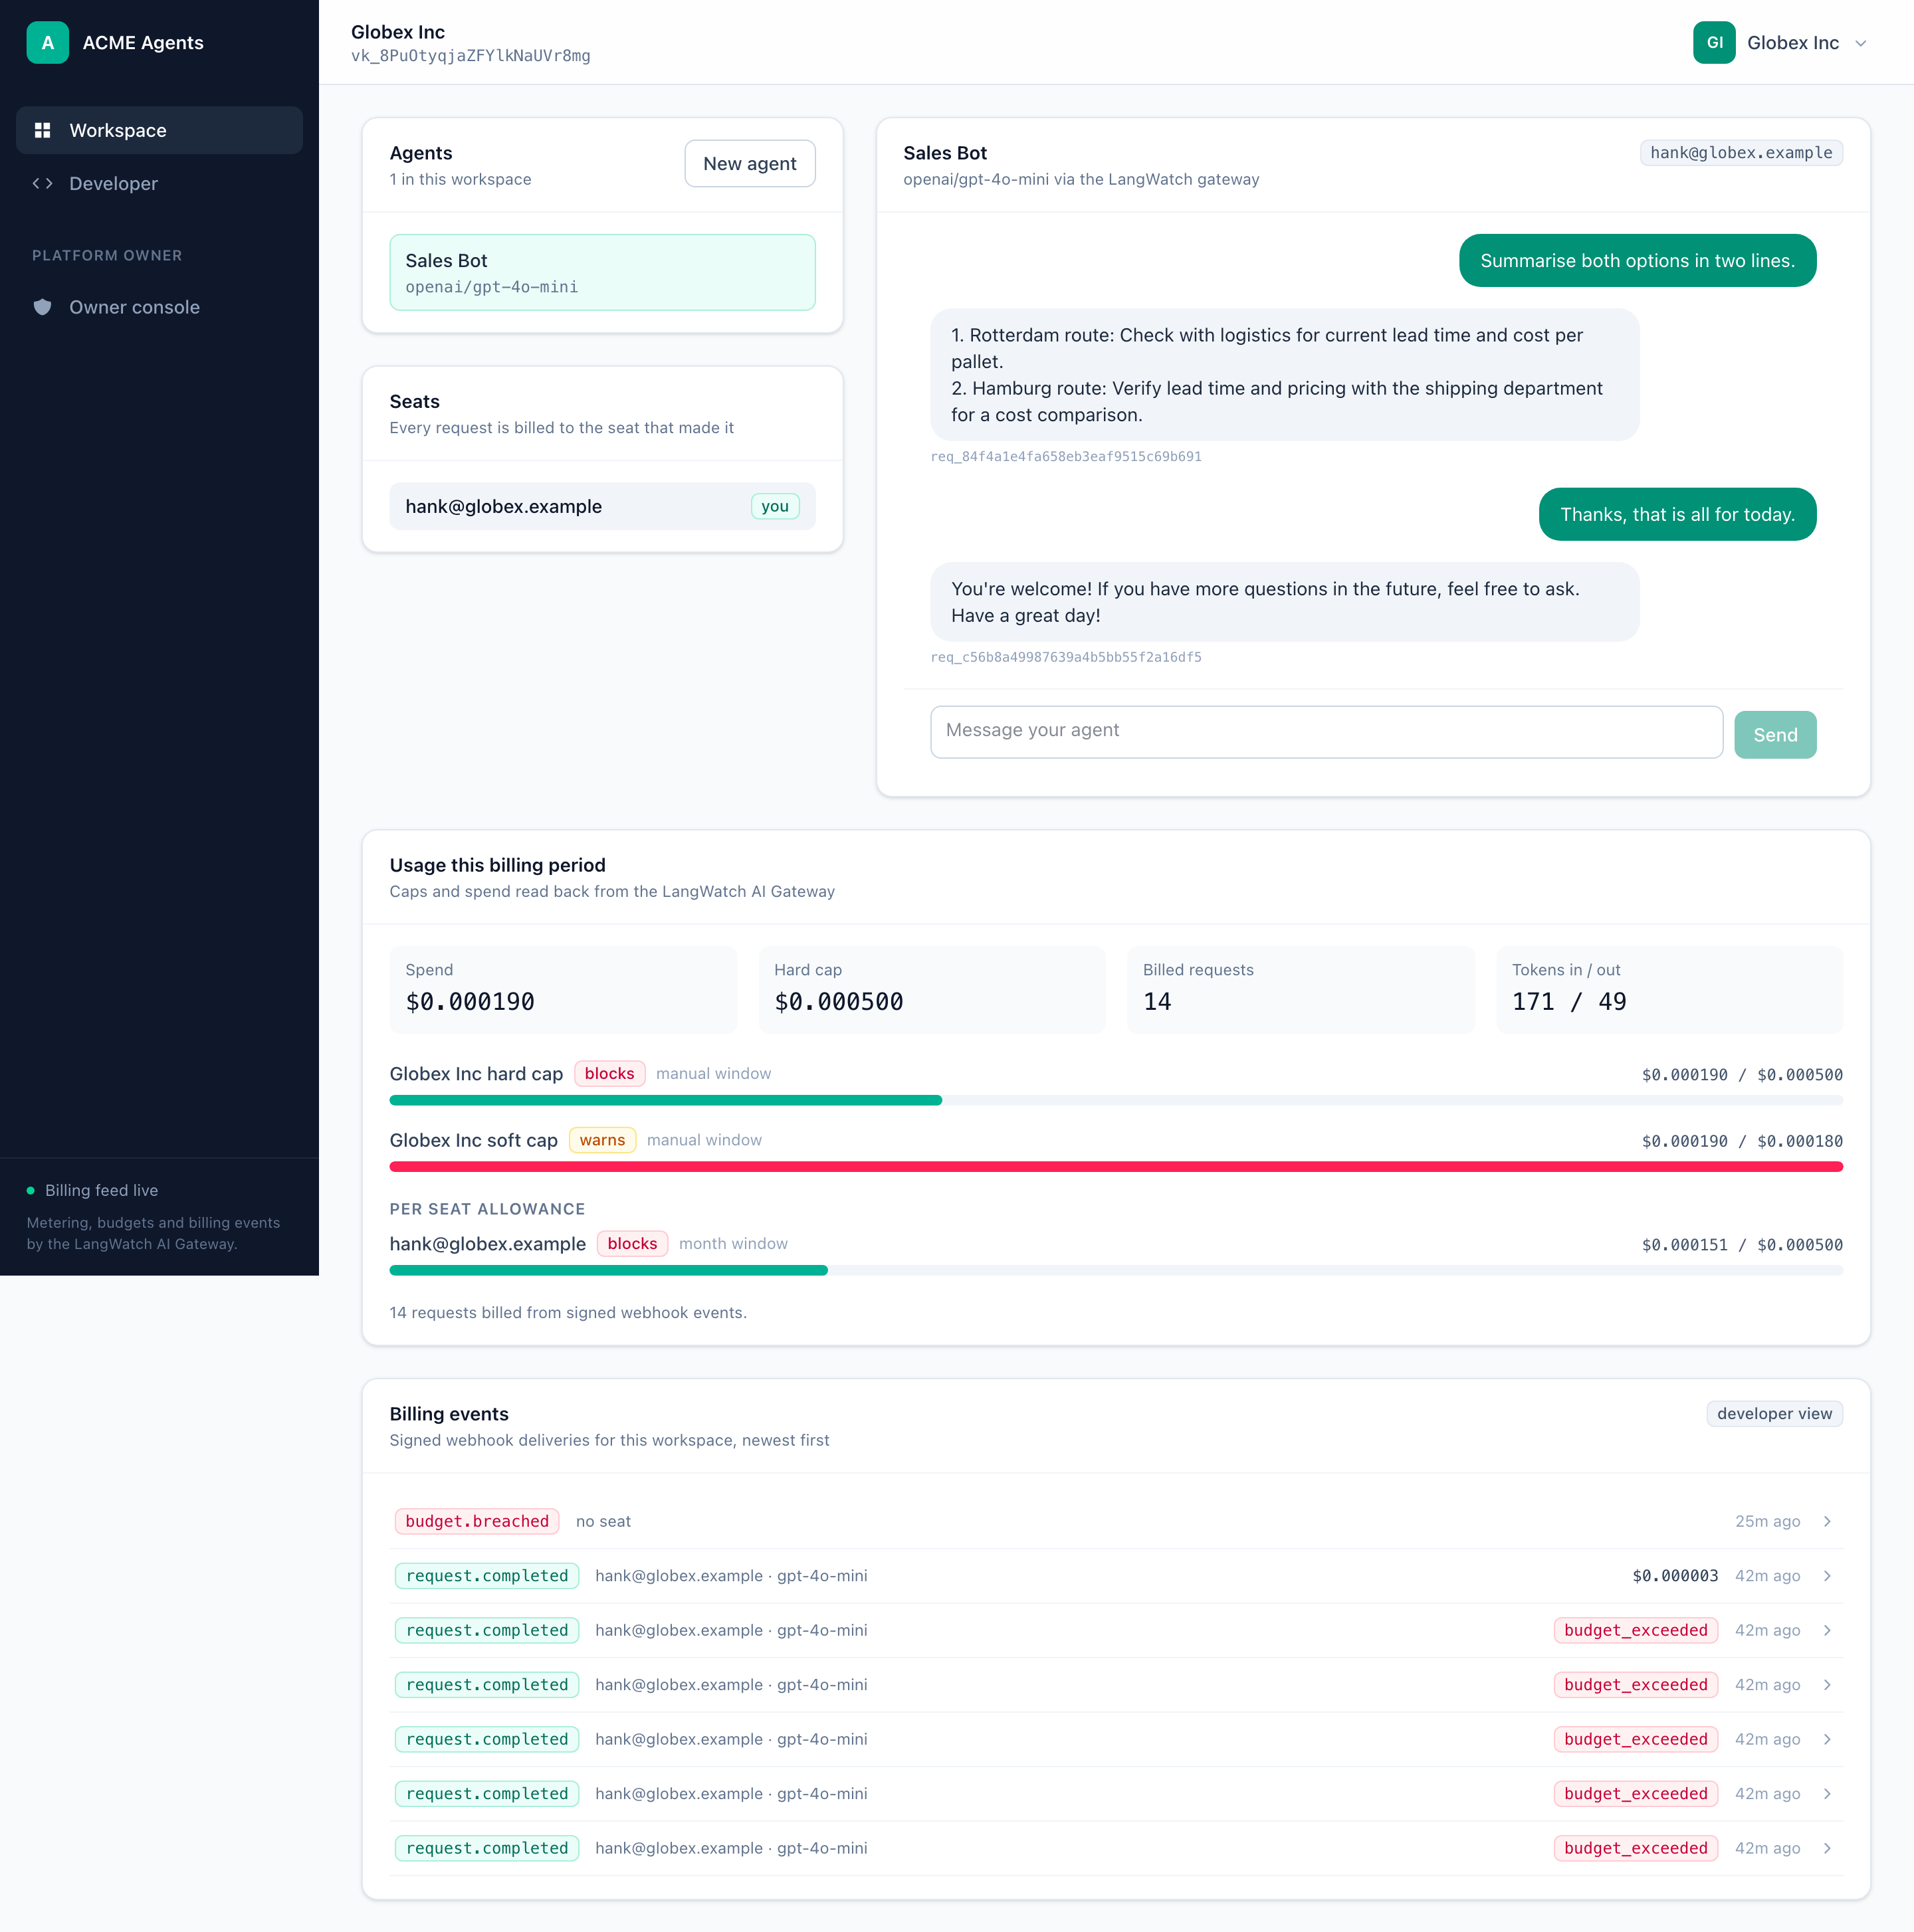Screen dimensions: 1914x1932
Task: Click the hank@globex.example chat header badge
Action: [x=1741, y=153]
